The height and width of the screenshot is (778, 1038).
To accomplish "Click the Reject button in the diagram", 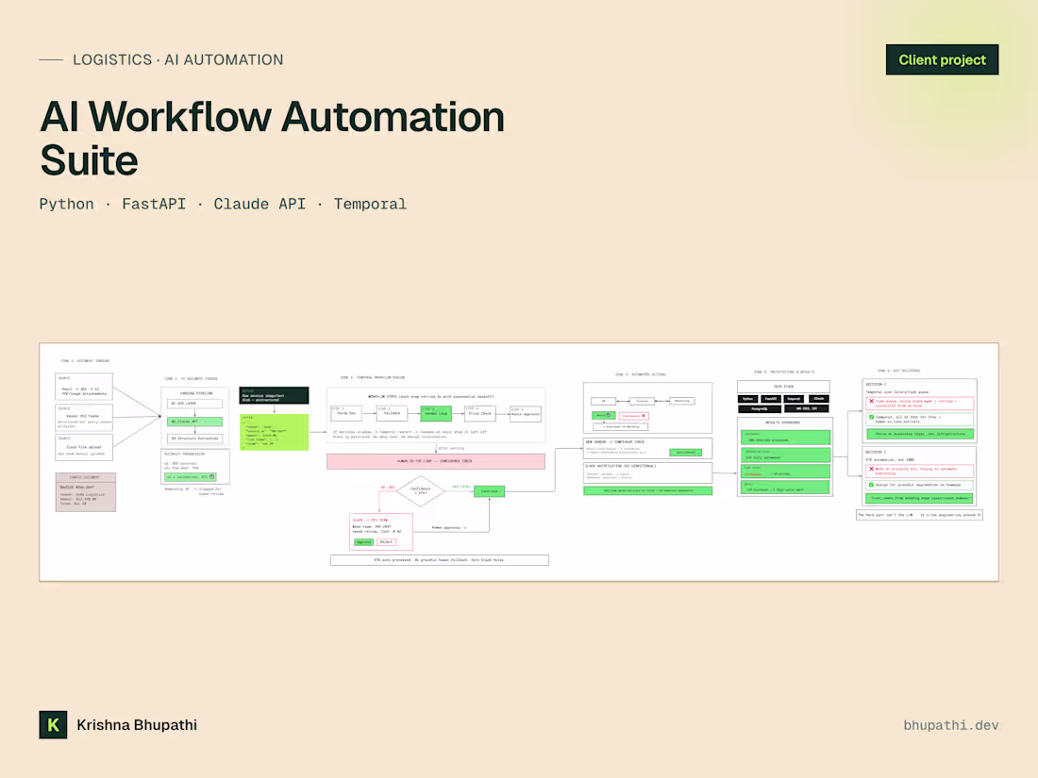I will click(386, 542).
